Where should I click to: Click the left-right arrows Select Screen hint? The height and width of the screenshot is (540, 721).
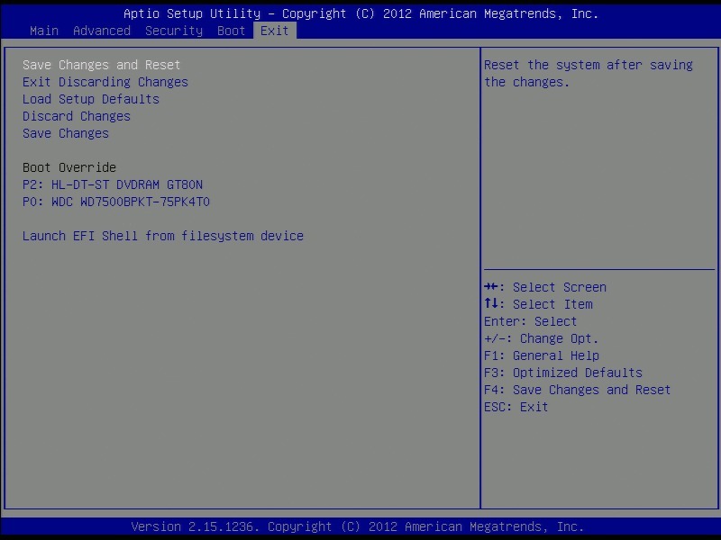click(x=545, y=287)
